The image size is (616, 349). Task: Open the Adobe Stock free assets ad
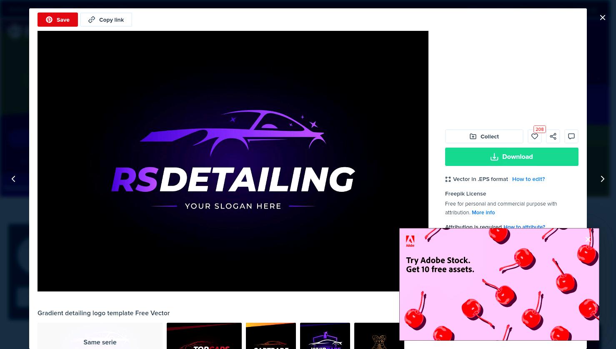(x=499, y=284)
